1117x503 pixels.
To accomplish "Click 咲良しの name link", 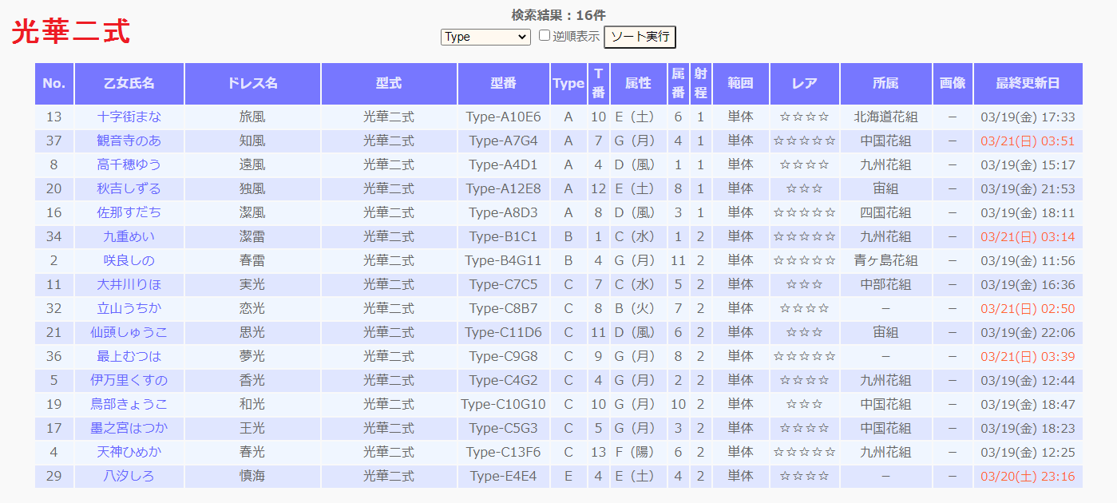I will point(129,260).
